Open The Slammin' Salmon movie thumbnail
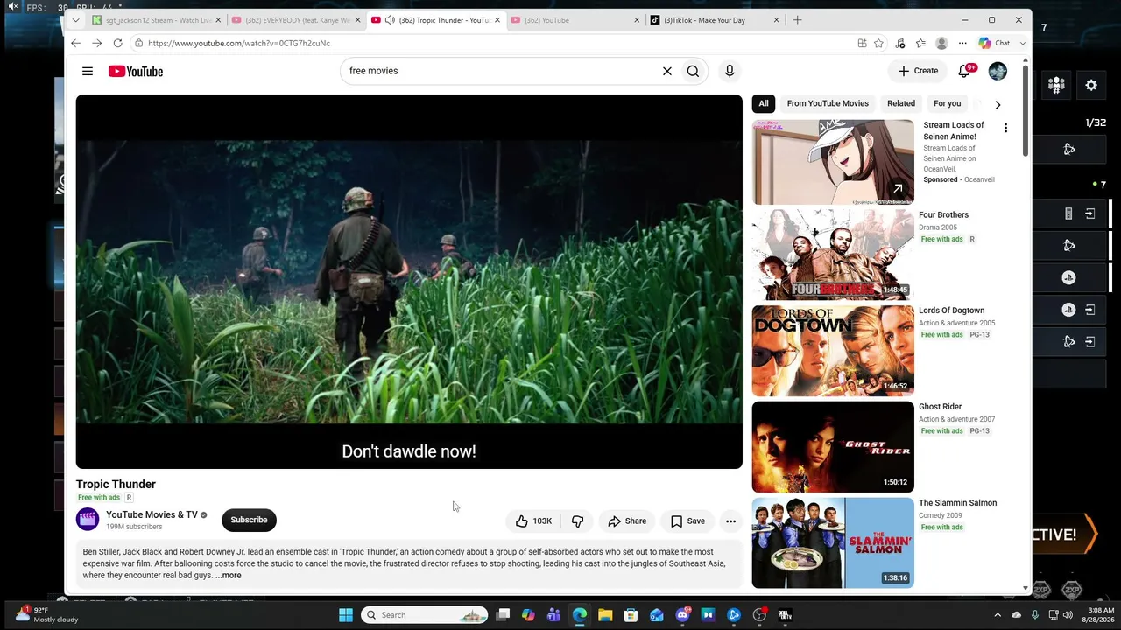This screenshot has width=1121, height=630. click(833, 543)
